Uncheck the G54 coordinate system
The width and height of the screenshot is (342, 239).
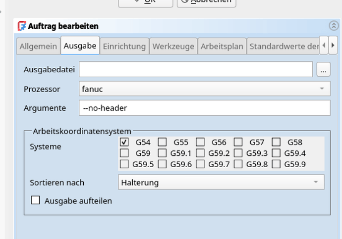click(124, 143)
